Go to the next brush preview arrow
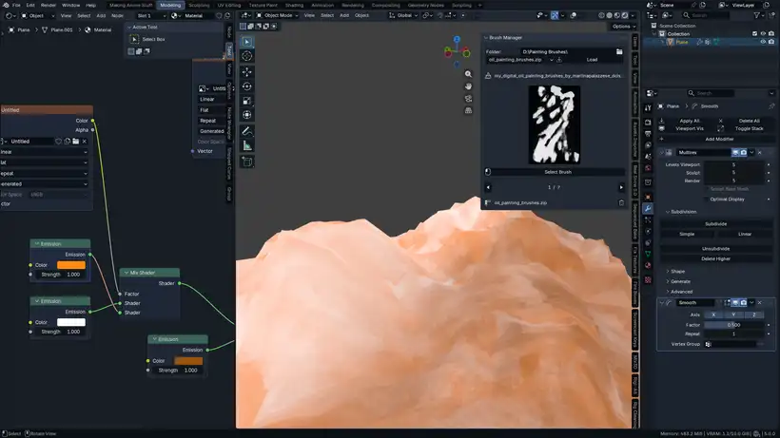The height and width of the screenshot is (438, 780). (x=621, y=187)
